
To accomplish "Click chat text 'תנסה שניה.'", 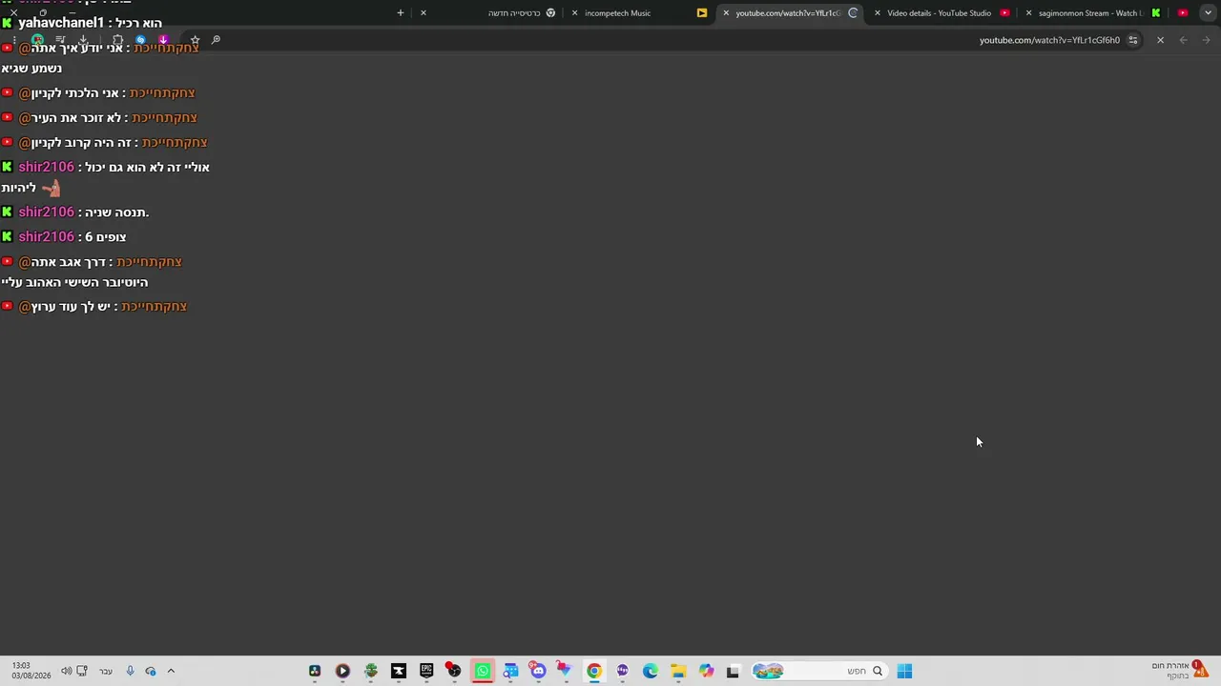I will click(x=117, y=212).
